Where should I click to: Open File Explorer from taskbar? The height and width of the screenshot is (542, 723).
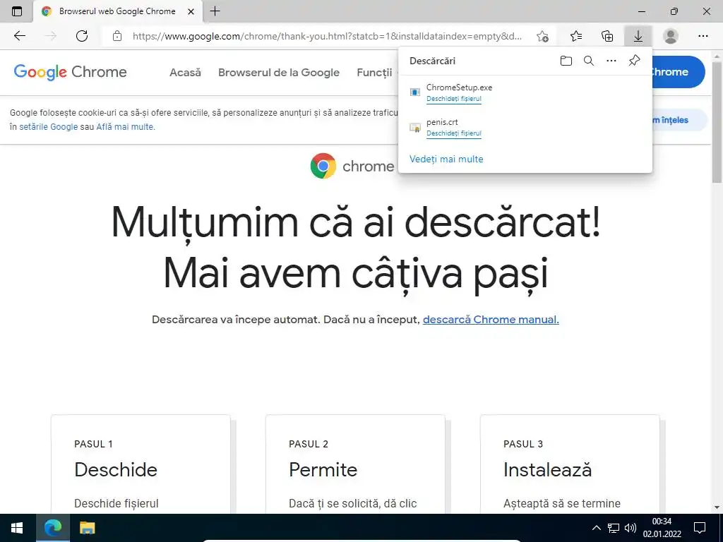pyautogui.click(x=87, y=528)
